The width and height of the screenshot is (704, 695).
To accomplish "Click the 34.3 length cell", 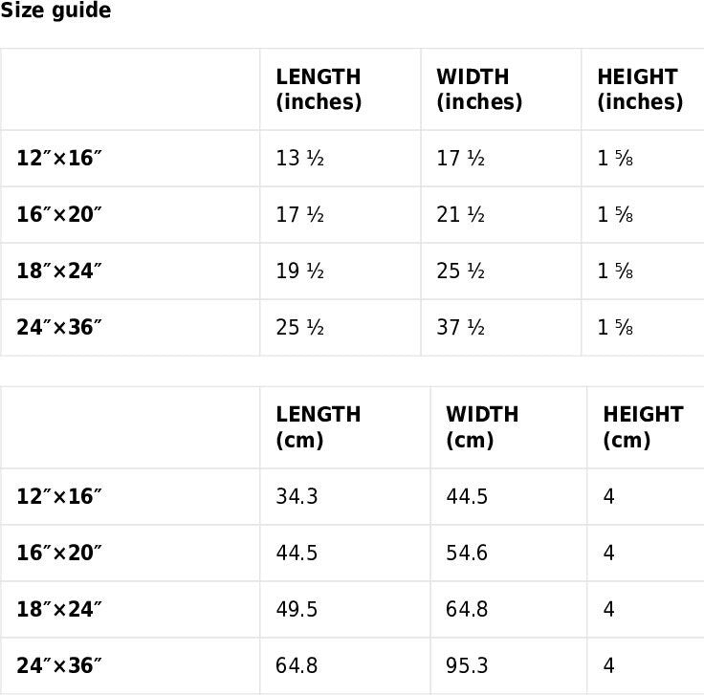I will [297, 497].
